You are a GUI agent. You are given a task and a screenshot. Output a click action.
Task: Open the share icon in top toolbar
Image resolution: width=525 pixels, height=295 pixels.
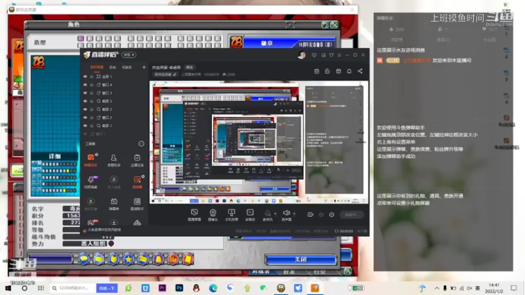[360, 71]
